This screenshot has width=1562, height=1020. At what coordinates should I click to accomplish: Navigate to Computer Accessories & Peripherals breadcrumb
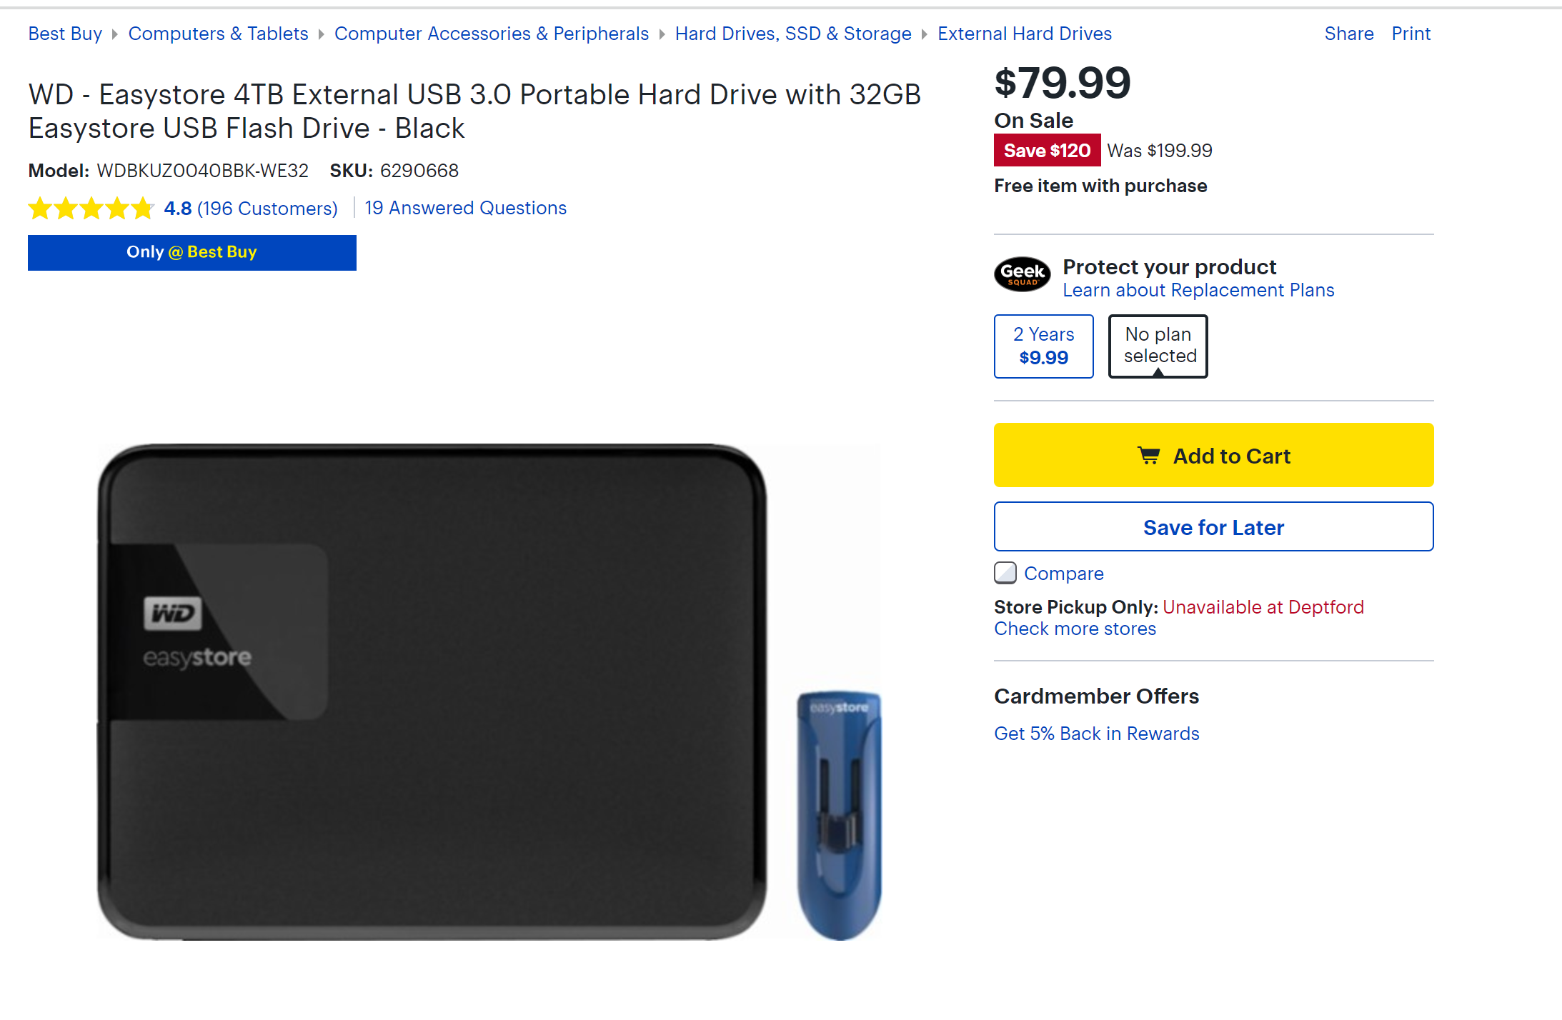(x=492, y=34)
